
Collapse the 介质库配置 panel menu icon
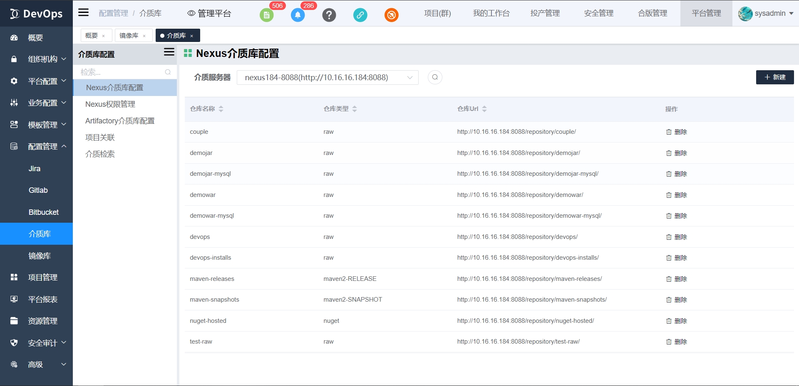click(x=169, y=52)
